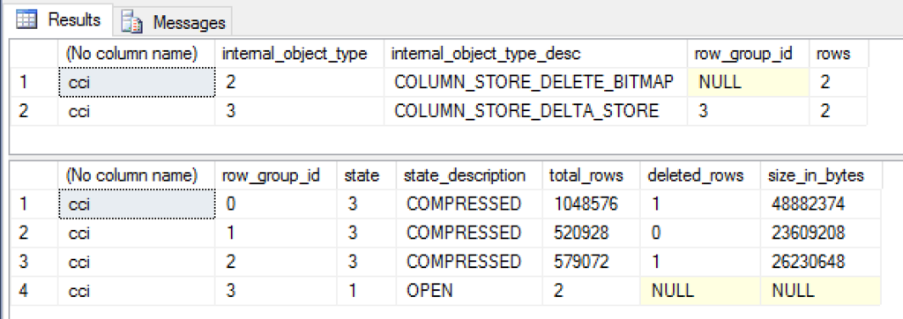
Task: Select row_group_id header in top grid
Action: 748,54
